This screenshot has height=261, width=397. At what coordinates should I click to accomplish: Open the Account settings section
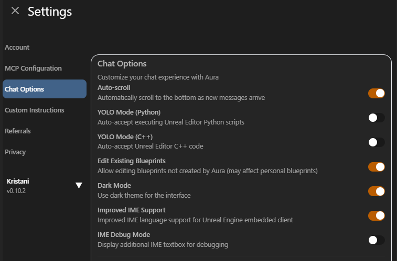tap(17, 48)
